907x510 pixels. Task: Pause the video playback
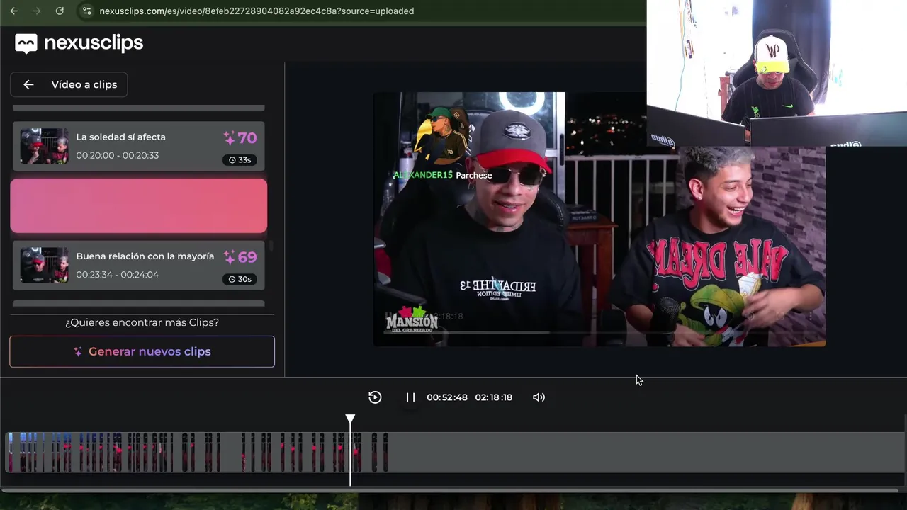point(410,397)
